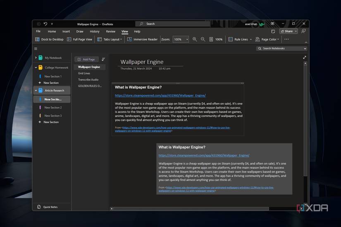Select the College Homework notebook
The width and height of the screenshot is (341, 227).
(56, 68)
